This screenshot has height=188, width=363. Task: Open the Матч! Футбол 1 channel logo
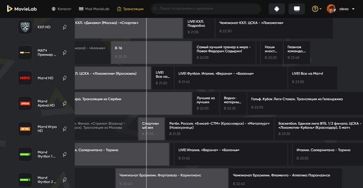pos(25,154)
